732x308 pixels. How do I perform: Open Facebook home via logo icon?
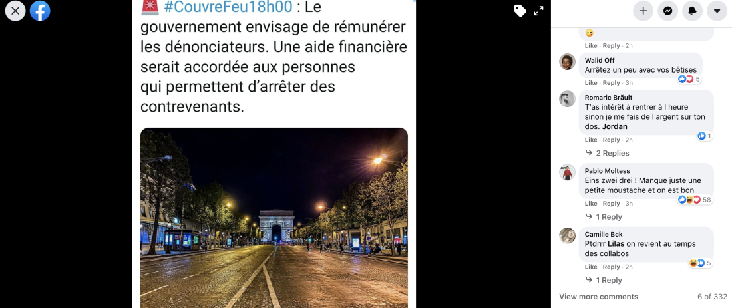point(40,11)
